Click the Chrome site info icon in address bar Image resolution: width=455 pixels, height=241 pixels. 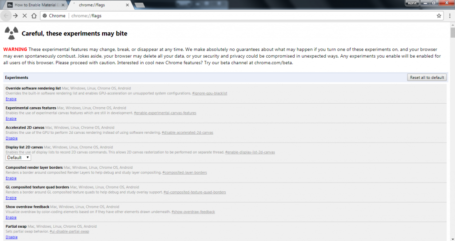[45, 16]
